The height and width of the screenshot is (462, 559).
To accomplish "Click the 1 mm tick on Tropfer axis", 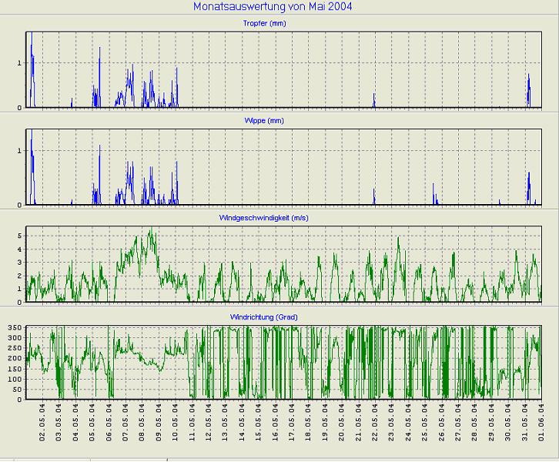I will pyautogui.click(x=20, y=63).
